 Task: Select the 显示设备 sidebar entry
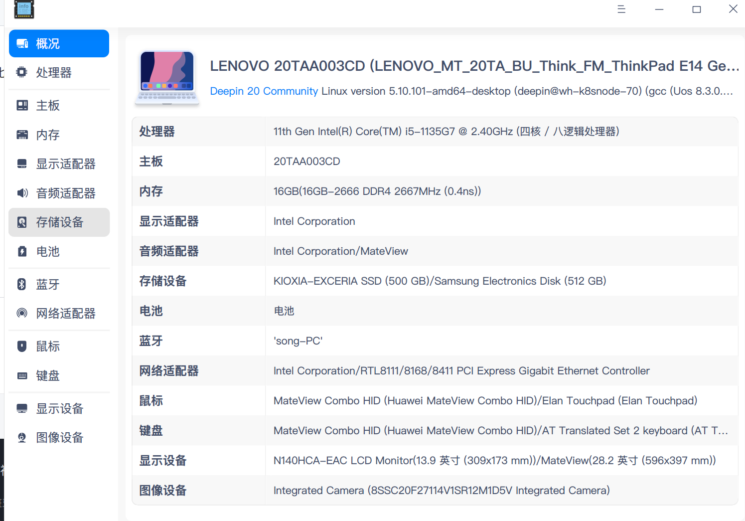tap(59, 408)
